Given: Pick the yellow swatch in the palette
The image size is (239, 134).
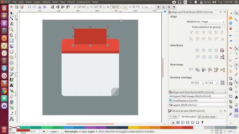Looking at the screenshot, I should (x=133, y=127).
